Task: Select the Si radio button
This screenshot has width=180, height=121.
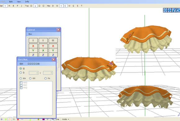Action: [x=21, y=73]
